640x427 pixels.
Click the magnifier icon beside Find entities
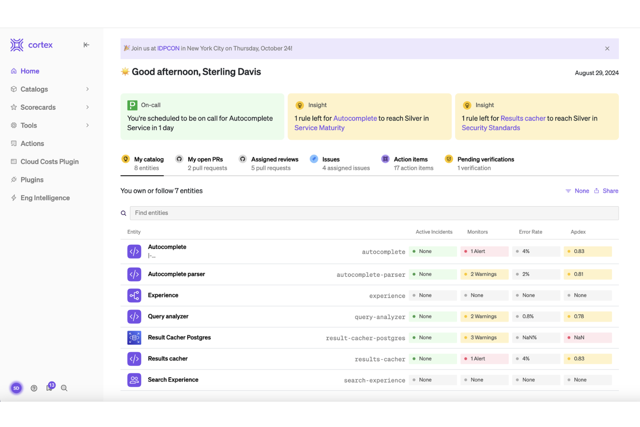point(124,213)
